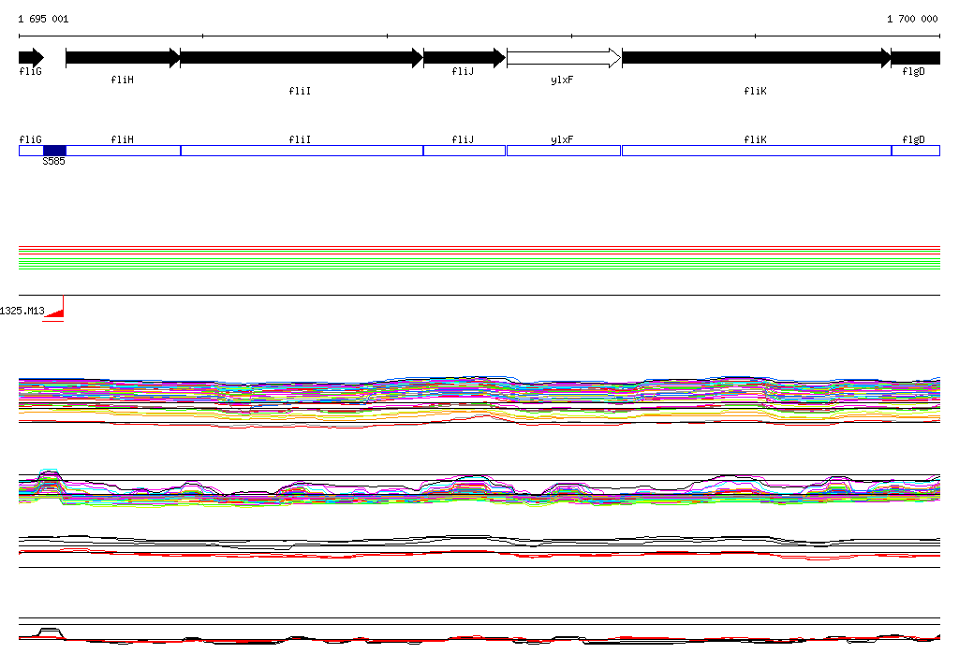Select the fliI blue outlined box
Viewport: 959px width, 668px height.
tap(302, 151)
